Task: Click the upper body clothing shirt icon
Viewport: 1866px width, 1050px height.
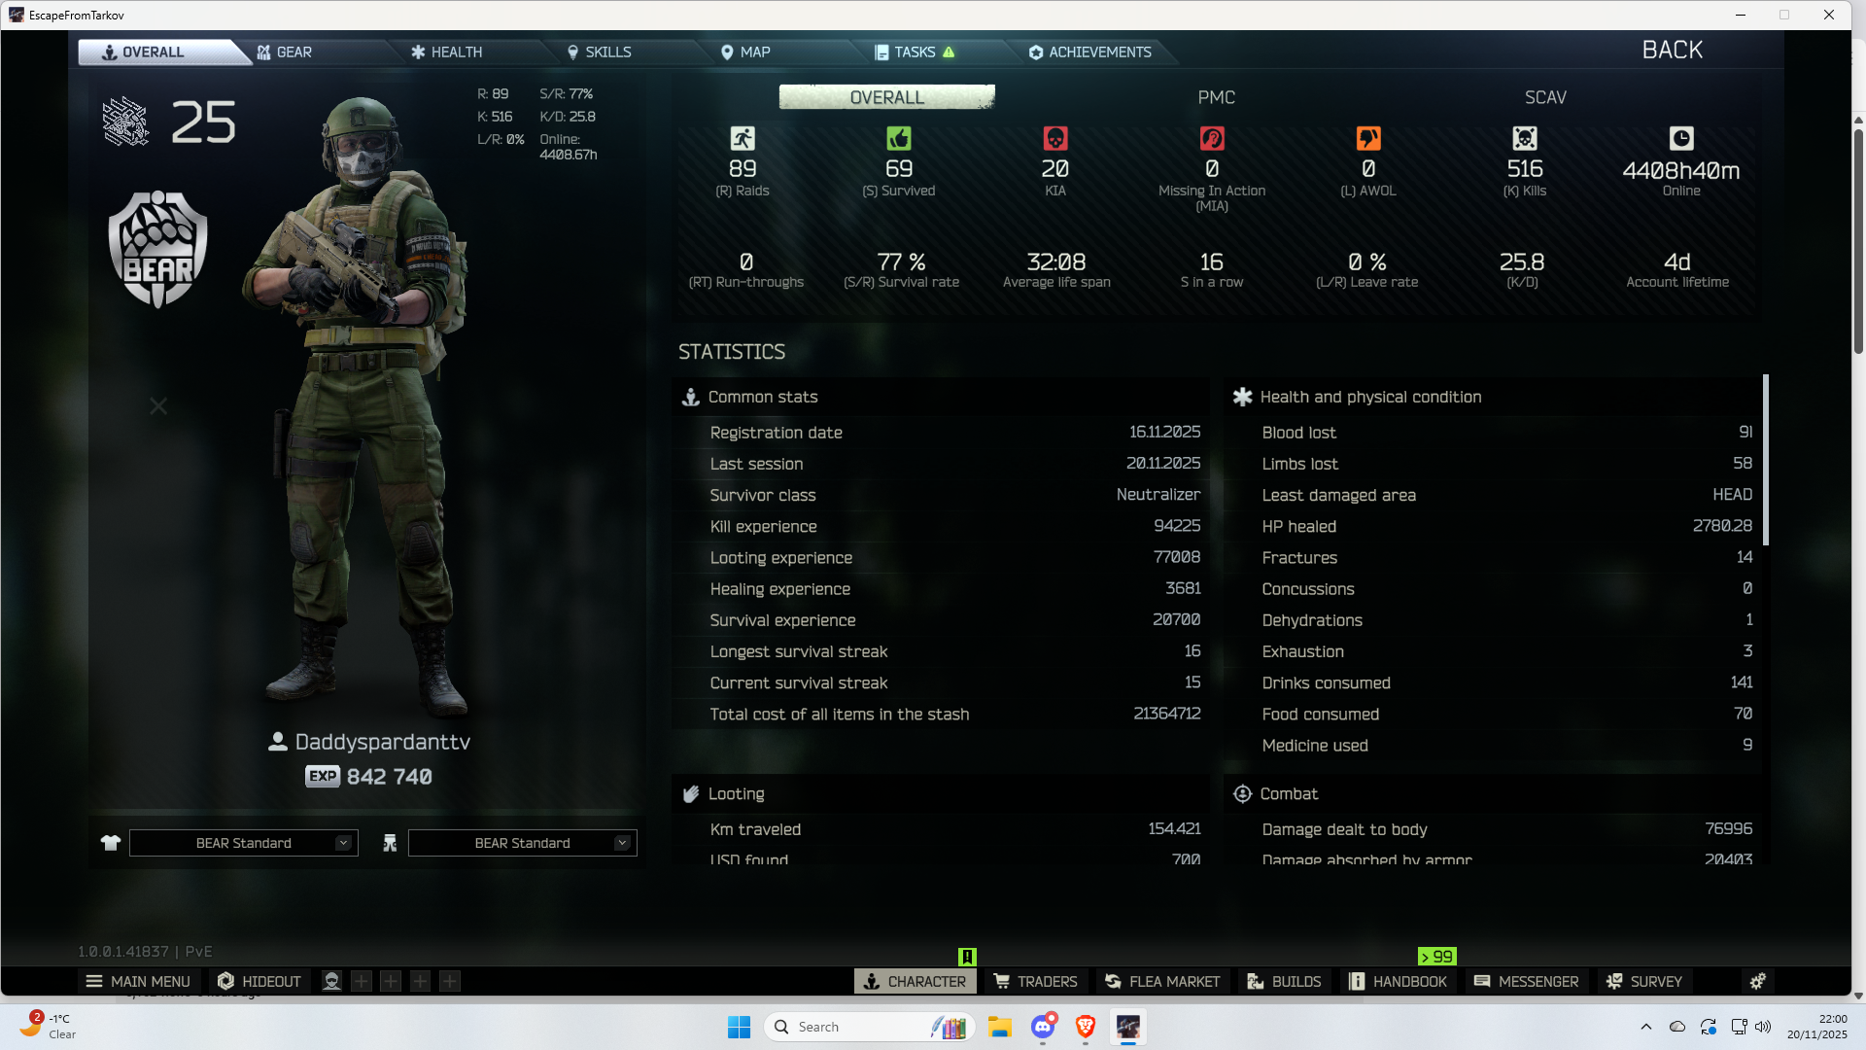Action: 110,843
